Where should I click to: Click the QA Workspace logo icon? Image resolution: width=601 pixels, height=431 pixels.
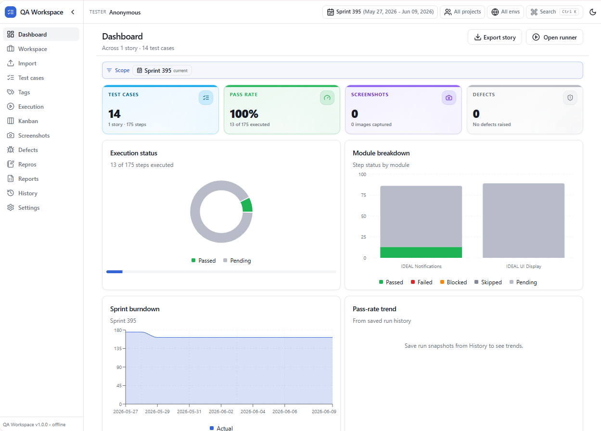pyautogui.click(x=11, y=12)
